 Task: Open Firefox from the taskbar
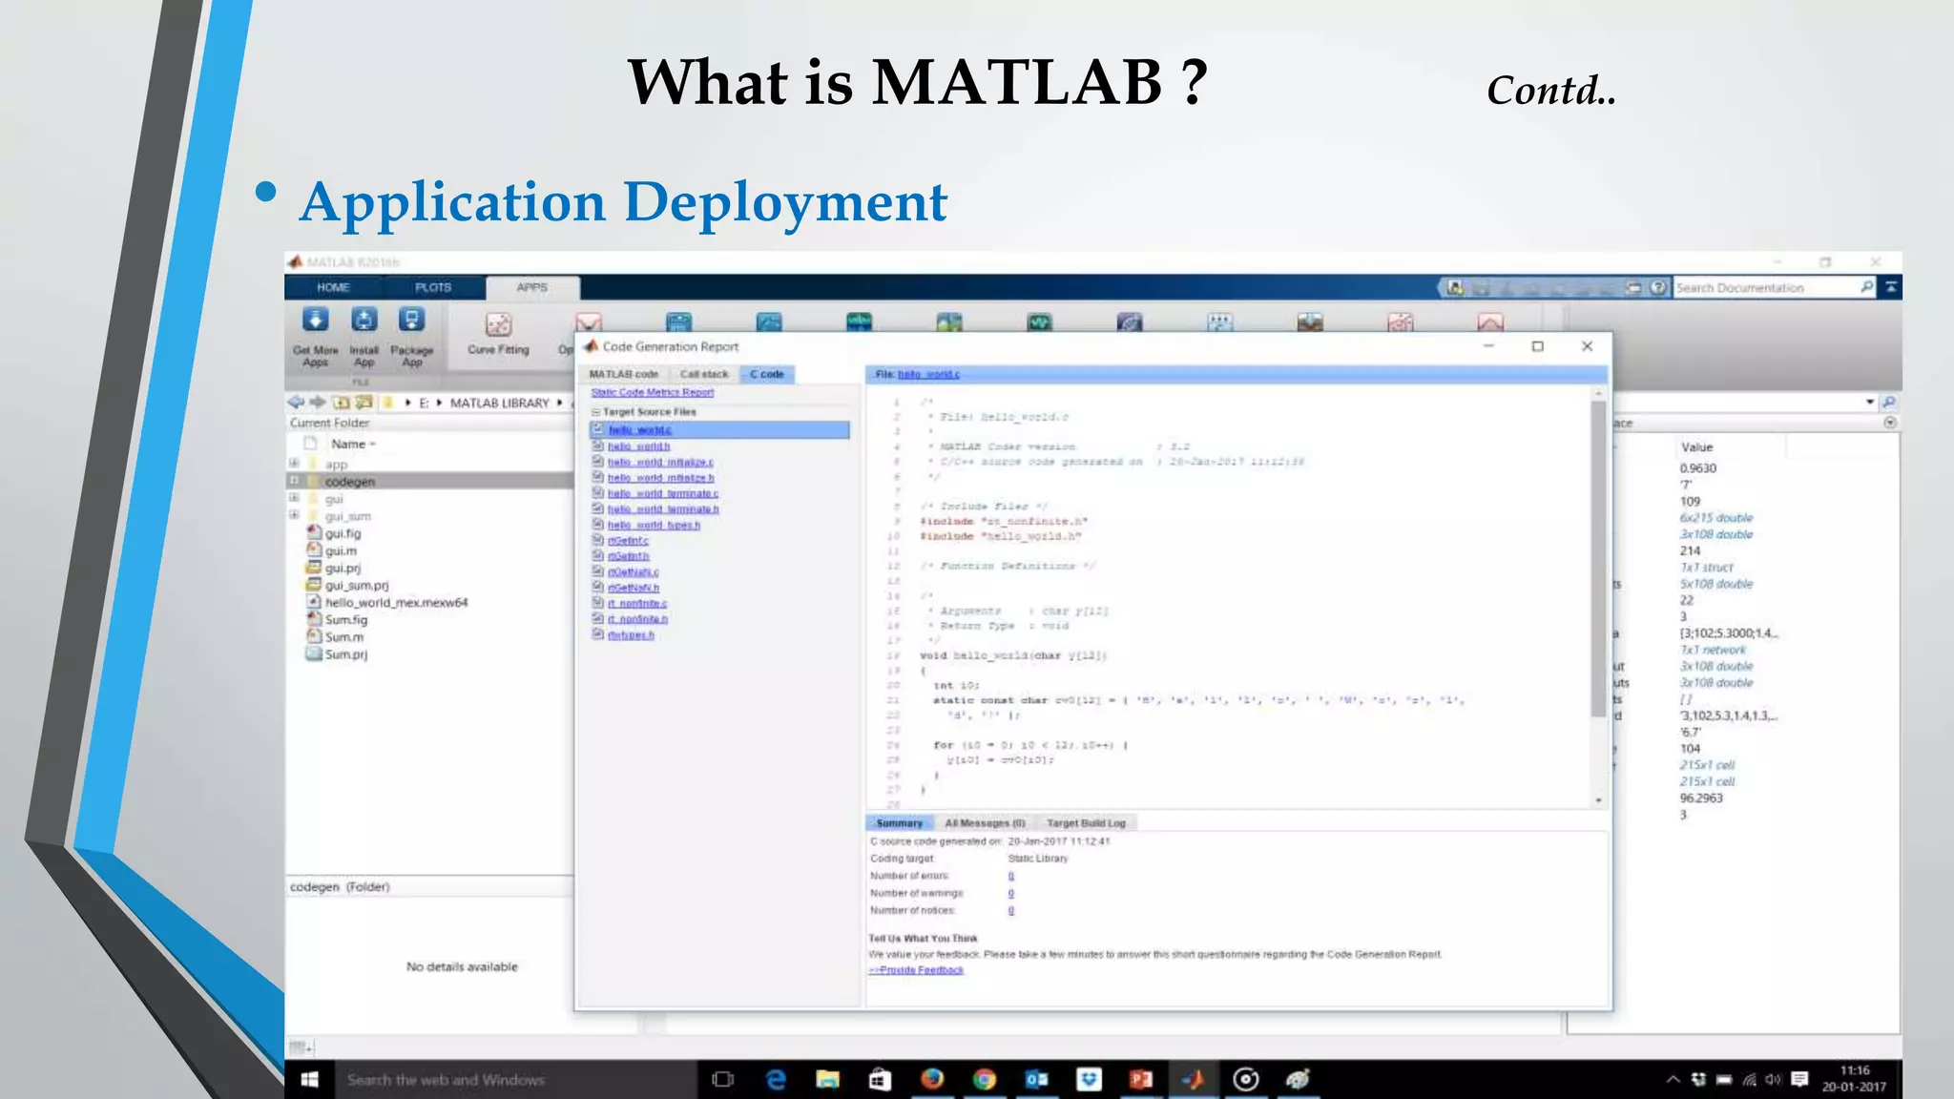coord(932,1079)
